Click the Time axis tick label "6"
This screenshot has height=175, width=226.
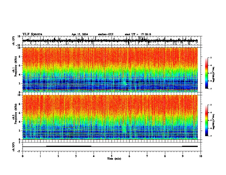(130, 156)
